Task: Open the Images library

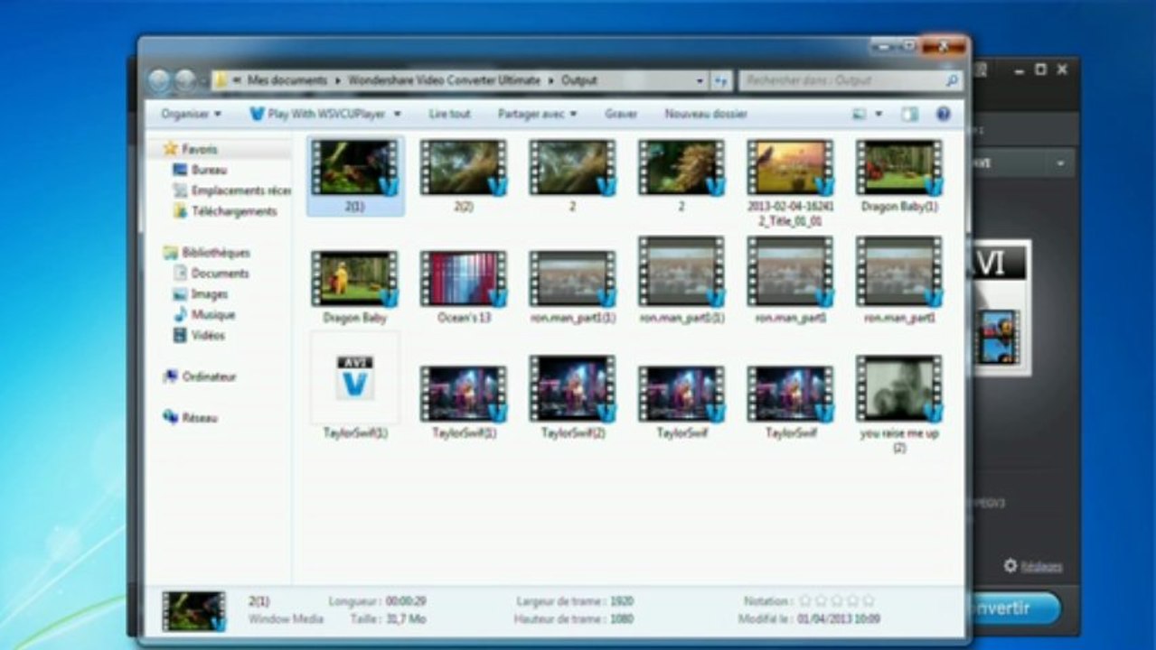Action: click(209, 294)
